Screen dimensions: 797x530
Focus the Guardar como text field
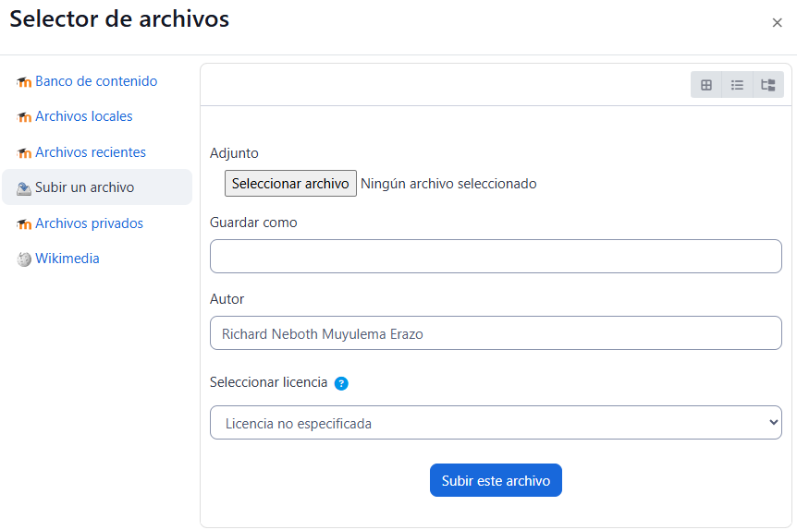[496, 256]
